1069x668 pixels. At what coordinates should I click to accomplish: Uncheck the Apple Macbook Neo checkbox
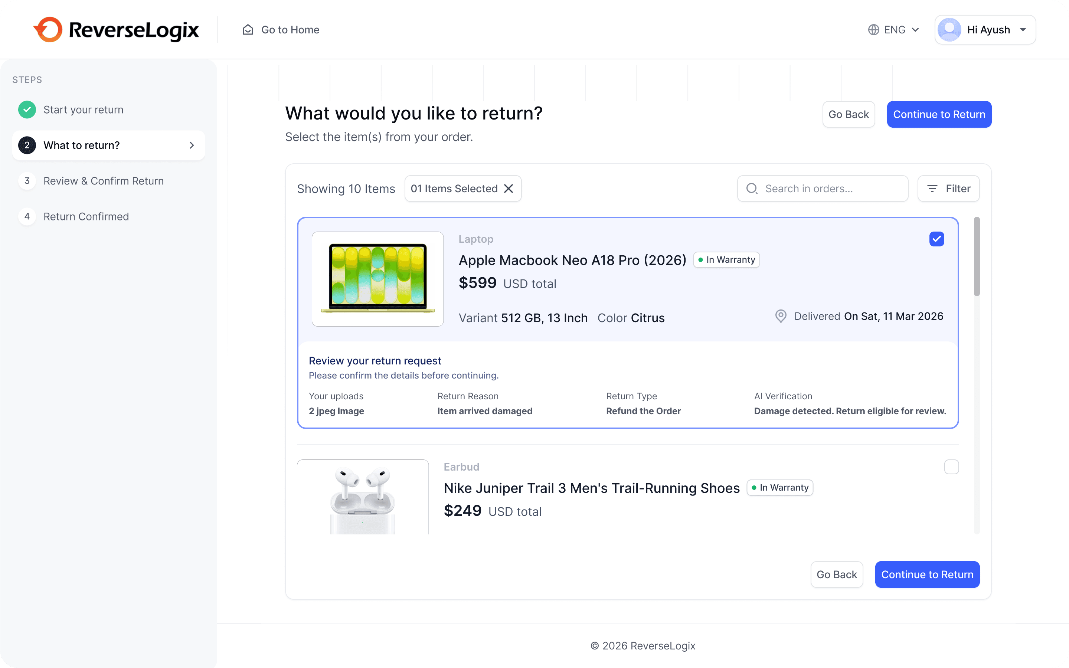tap(936, 239)
